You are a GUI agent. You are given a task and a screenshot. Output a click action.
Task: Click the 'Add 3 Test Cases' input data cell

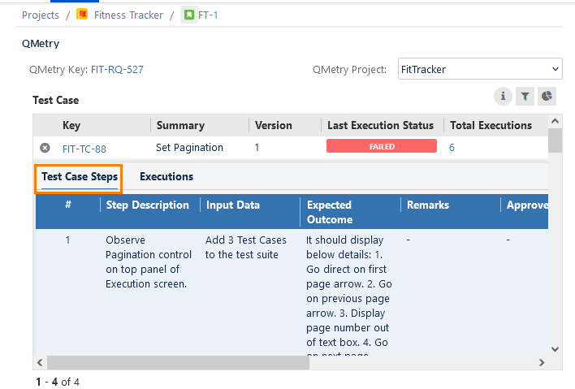[x=246, y=247]
